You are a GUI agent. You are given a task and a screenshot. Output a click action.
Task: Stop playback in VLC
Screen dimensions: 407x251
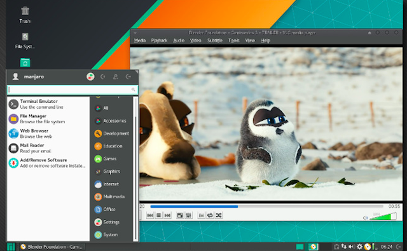click(159, 215)
